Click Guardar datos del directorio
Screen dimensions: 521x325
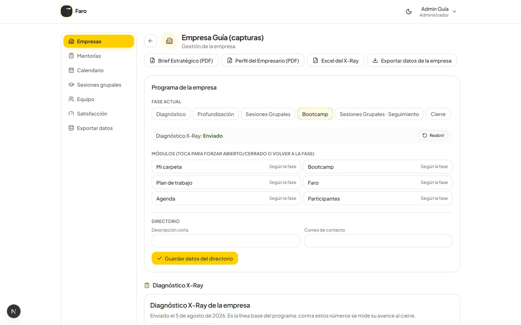click(195, 259)
